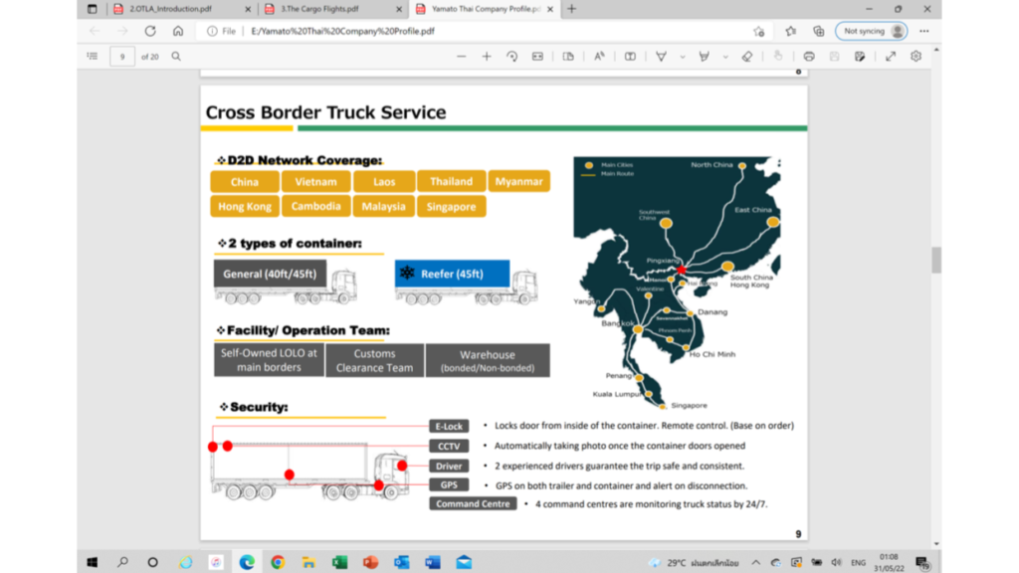Refresh the browser page

tap(150, 31)
